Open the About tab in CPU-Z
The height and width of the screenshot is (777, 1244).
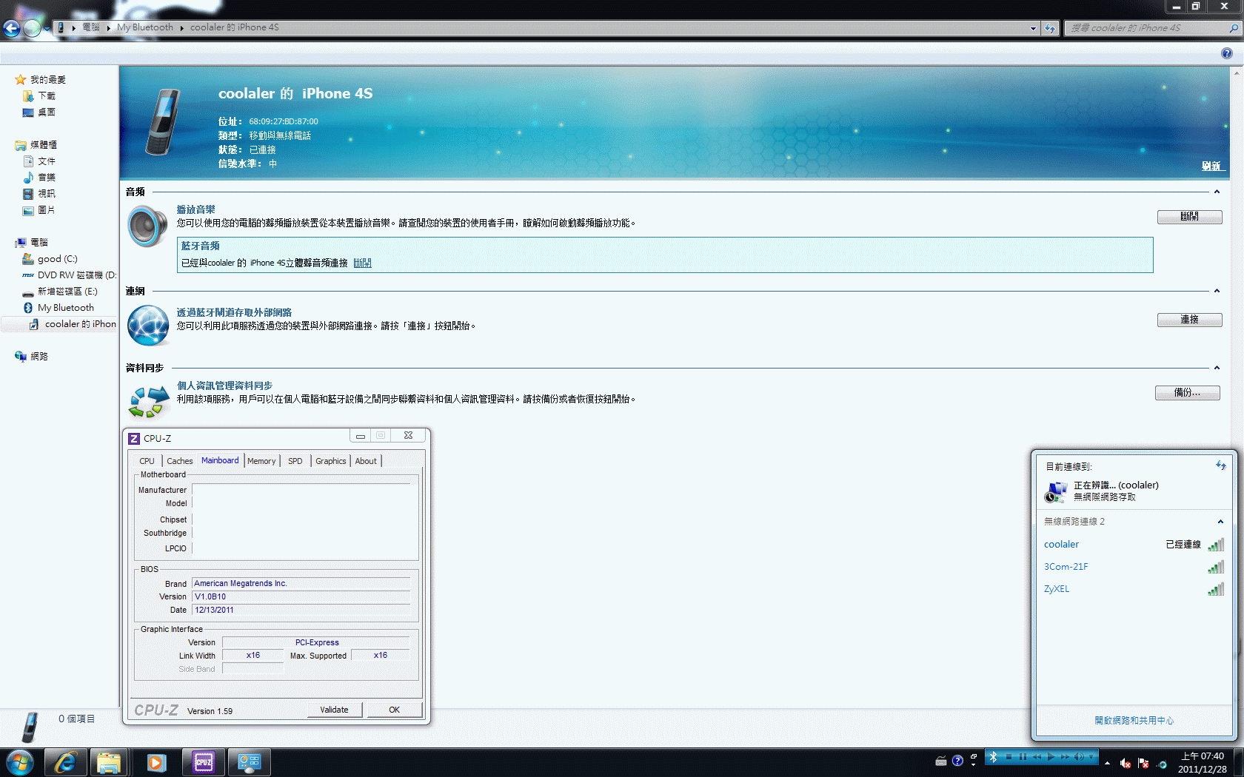(x=366, y=461)
